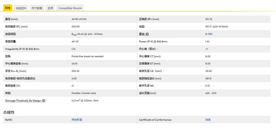Screen dimensions: 276x131
Task: Click the 5 J/cm² damage threshold value
Action: pos(85,101)
